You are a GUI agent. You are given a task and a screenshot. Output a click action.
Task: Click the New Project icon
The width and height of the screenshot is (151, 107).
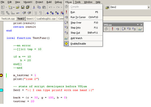(3, 7)
